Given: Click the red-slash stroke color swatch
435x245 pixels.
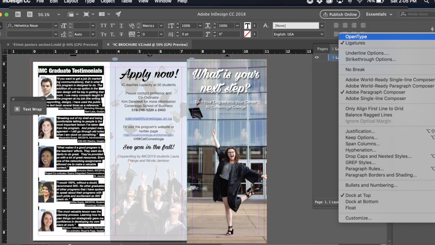Looking at the screenshot, I should 247,34.
